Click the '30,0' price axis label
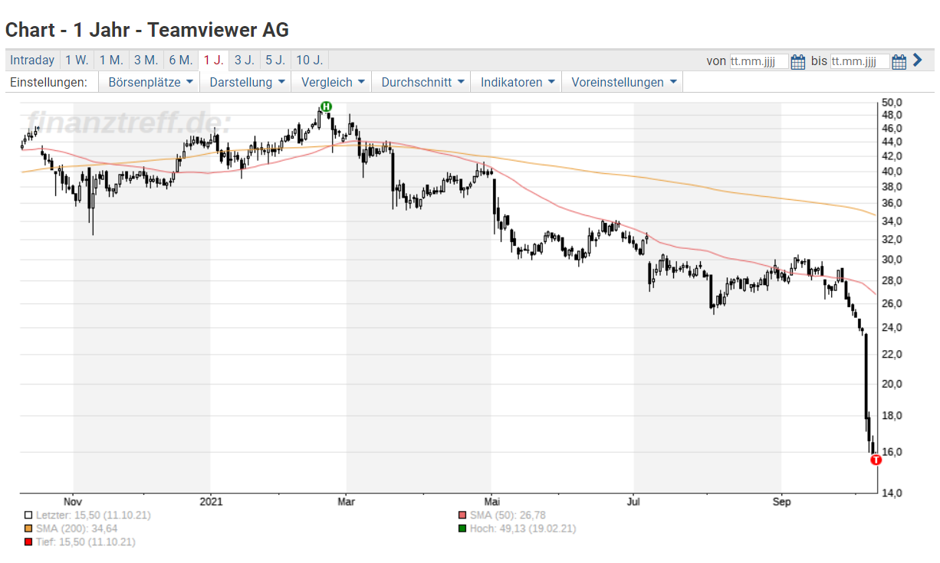The width and height of the screenshot is (940, 563). [x=892, y=260]
